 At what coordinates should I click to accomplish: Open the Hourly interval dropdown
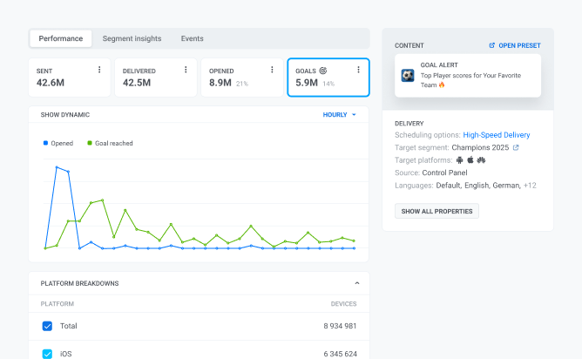(340, 115)
